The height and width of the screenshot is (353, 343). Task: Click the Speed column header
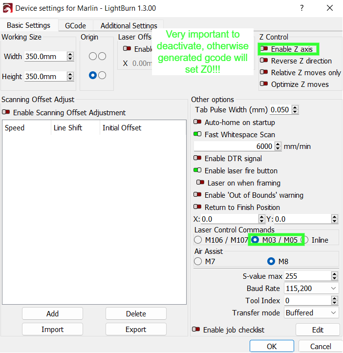pos(27,127)
